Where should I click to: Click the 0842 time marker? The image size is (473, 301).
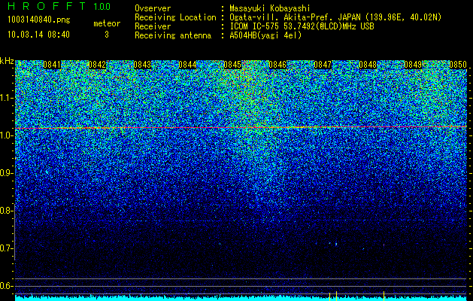point(98,65)
